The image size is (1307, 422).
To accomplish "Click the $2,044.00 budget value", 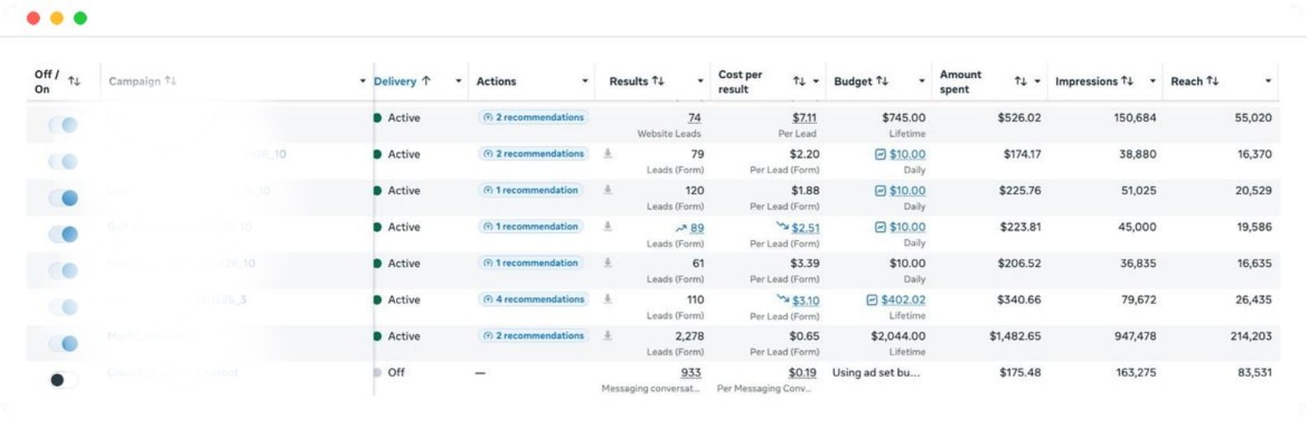I will pos(899,337).
